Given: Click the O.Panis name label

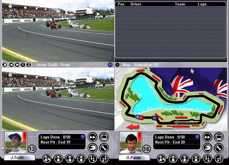Looking at the screenshot, I should (131, 157).
